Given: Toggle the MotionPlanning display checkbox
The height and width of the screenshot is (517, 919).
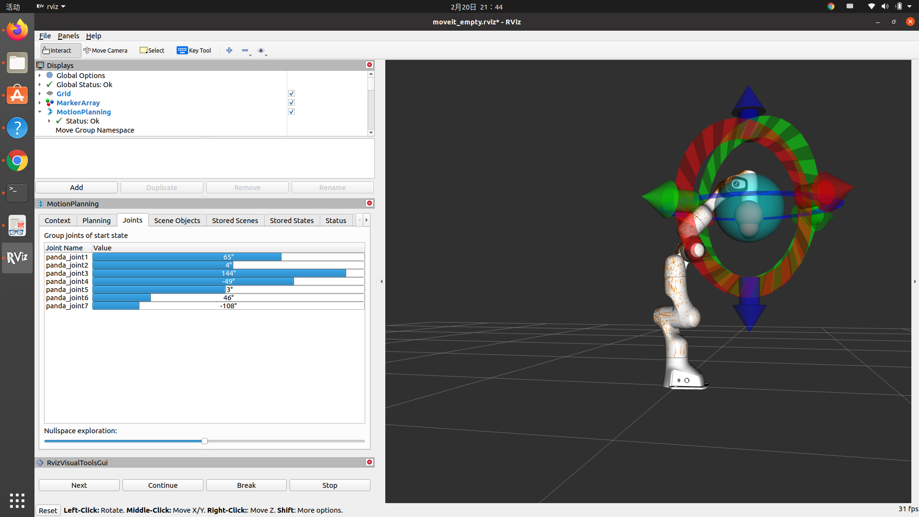Looking at the screenshot, I should tap(291, 112).
